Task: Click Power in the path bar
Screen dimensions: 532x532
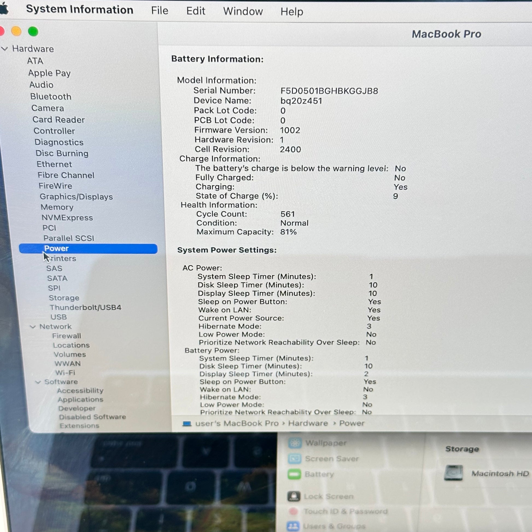Action: [x=352, y=423]
